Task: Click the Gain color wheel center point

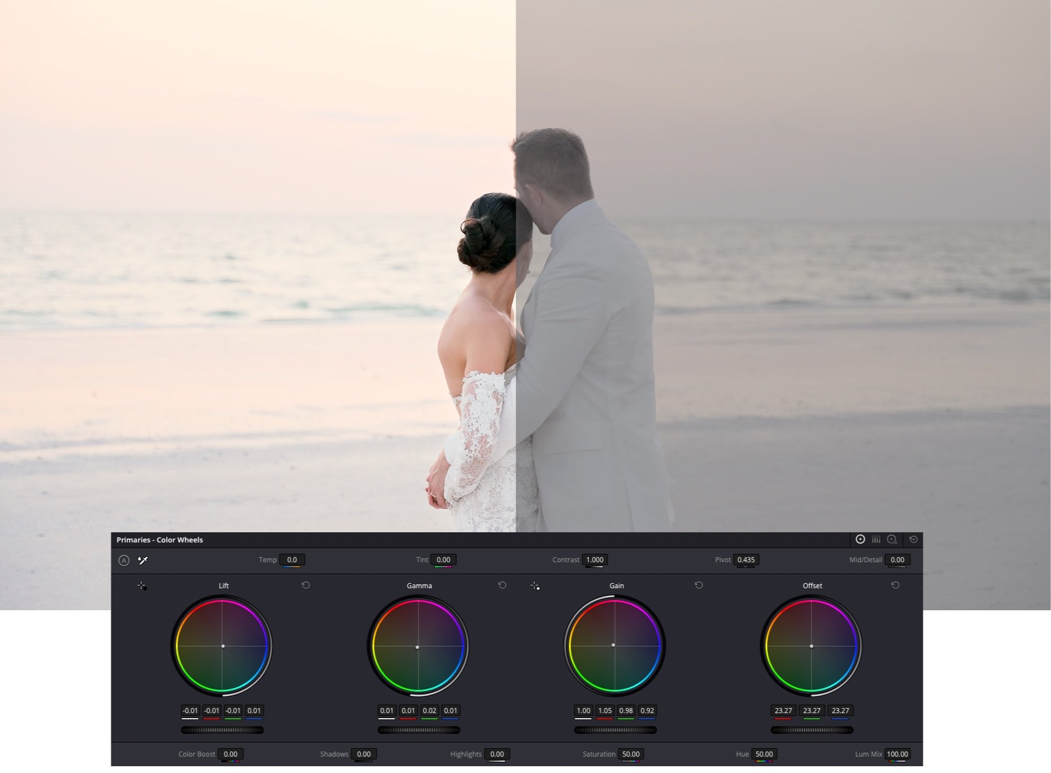Action: 613,645
